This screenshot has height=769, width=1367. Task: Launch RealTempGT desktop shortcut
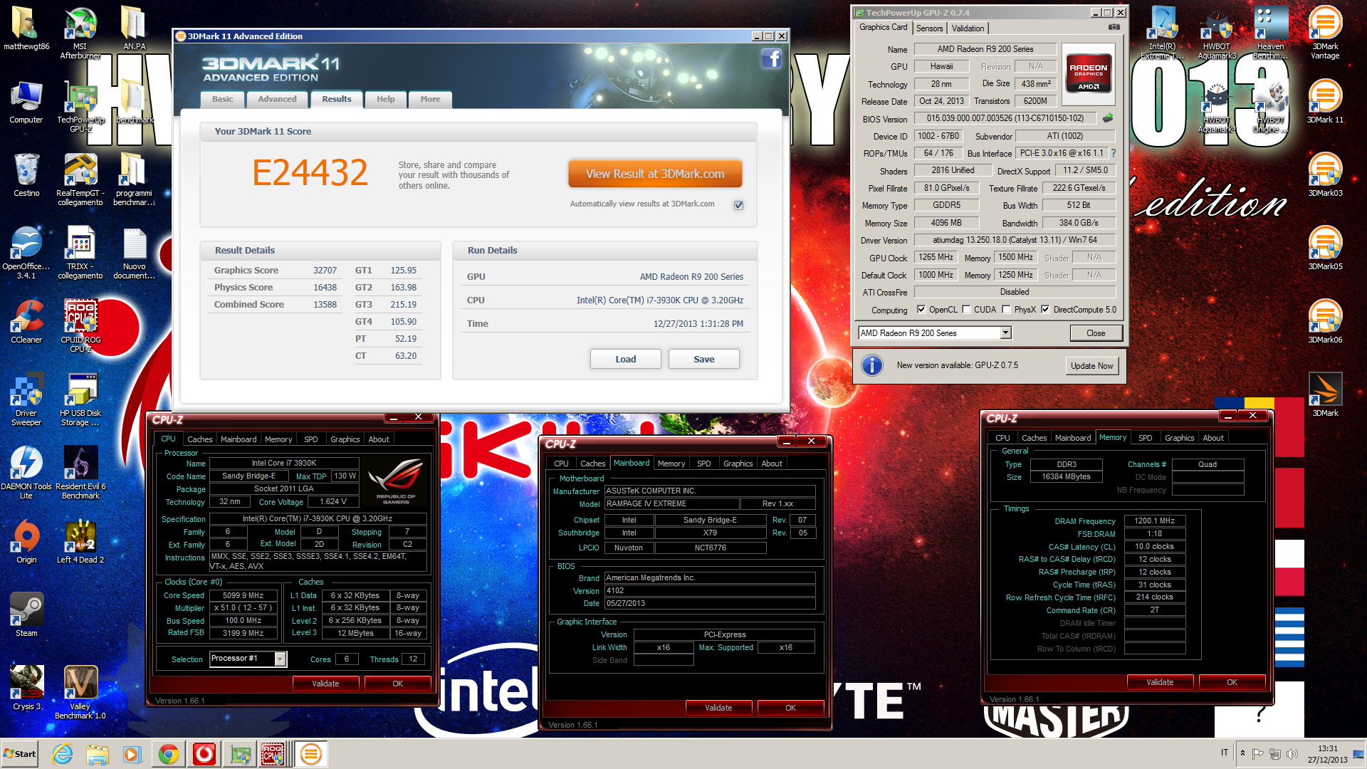[x=80, y=179]
